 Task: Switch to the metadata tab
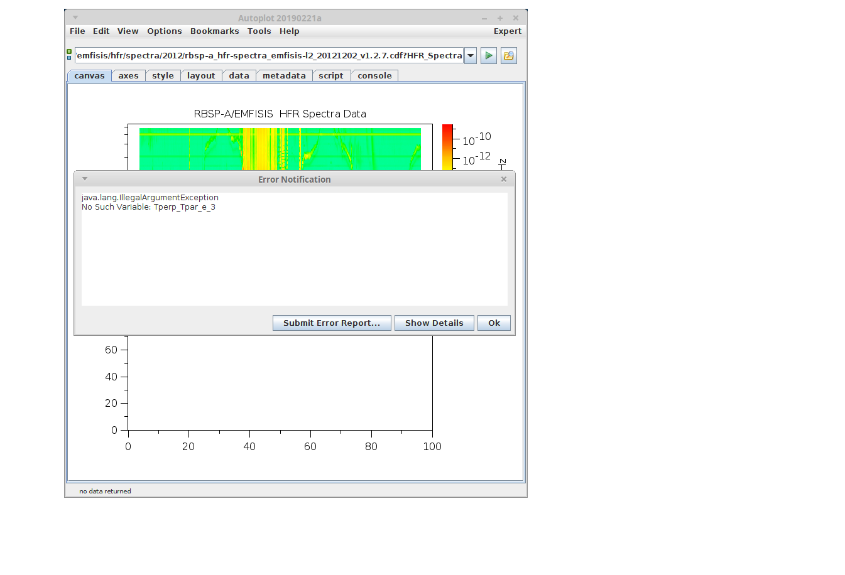pyautogui.click(x=284, y=76)
